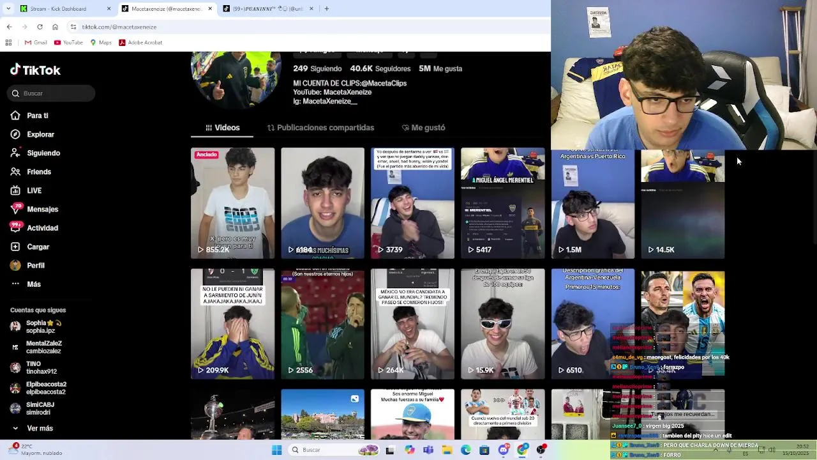This screenshot has width=817, height=460.
Task: Open the YouTube bookmark
Action: coord(68,42)
